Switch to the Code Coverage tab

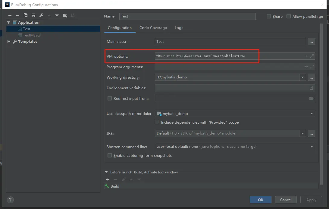point(153,27)
